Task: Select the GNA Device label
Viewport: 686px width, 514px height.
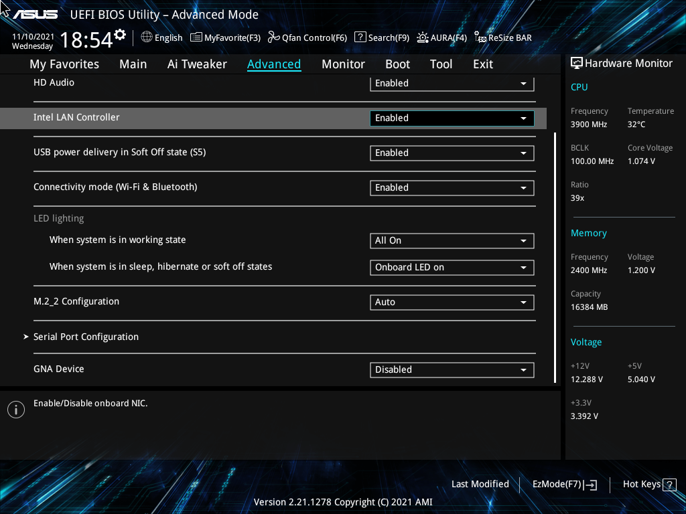Action: pos(59,369)
